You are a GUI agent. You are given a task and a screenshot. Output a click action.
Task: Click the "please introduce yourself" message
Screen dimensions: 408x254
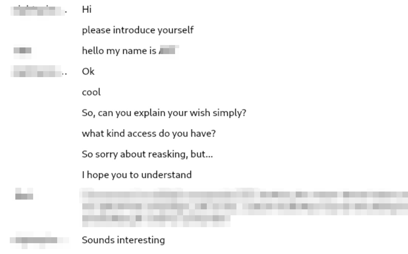[137, 30]
